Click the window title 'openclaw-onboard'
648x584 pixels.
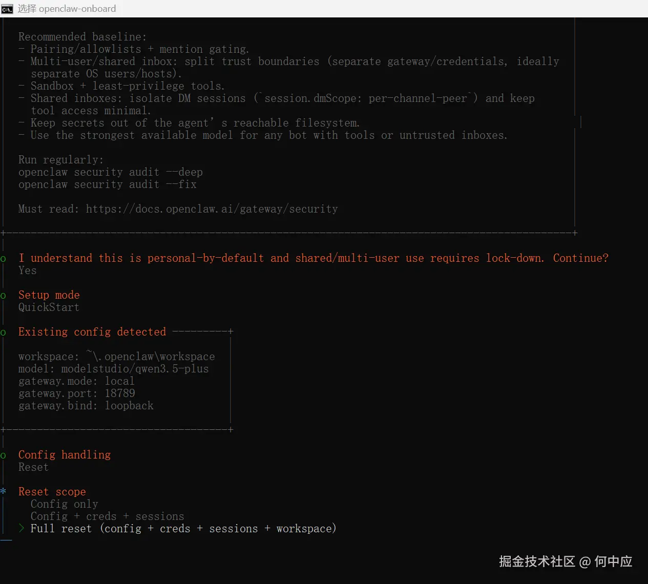click(x=77, y=9)
